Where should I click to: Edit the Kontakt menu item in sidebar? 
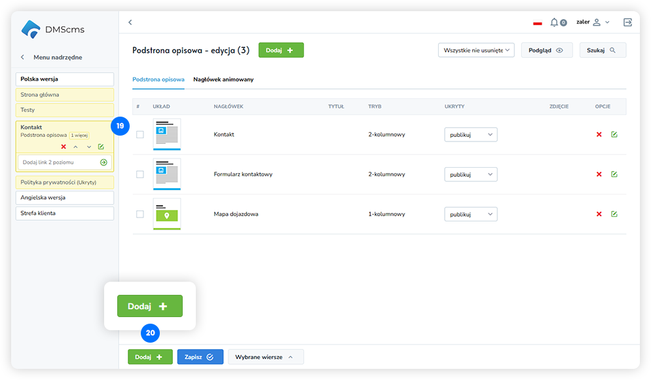pyautogui.click(x=101, y=147)
